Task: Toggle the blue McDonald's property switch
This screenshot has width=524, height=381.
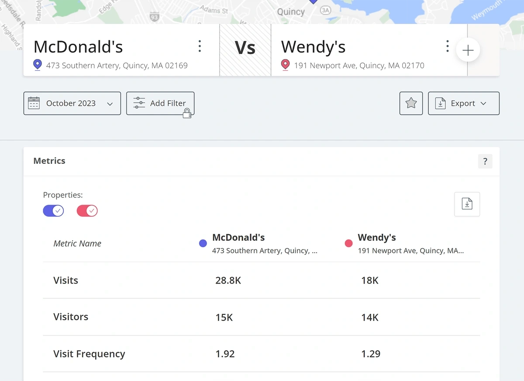Action: click(x=53, y=211)
